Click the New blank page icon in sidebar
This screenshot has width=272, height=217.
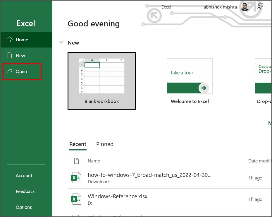(x=10, y=55)
